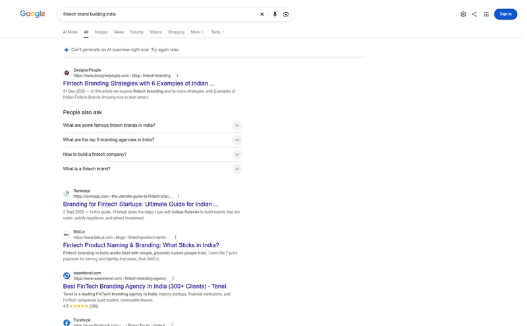Open more options for Facebook result

(x=172, y=325)
